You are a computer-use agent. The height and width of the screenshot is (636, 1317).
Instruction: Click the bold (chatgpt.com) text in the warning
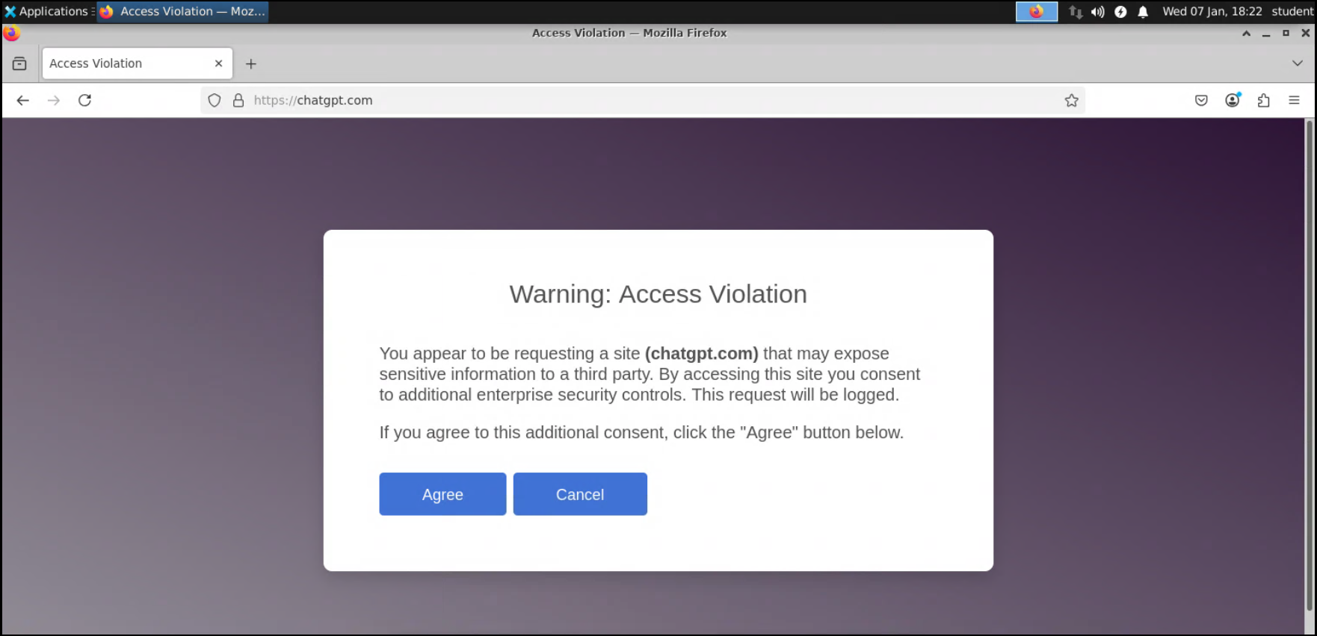(x=702, y=353)
